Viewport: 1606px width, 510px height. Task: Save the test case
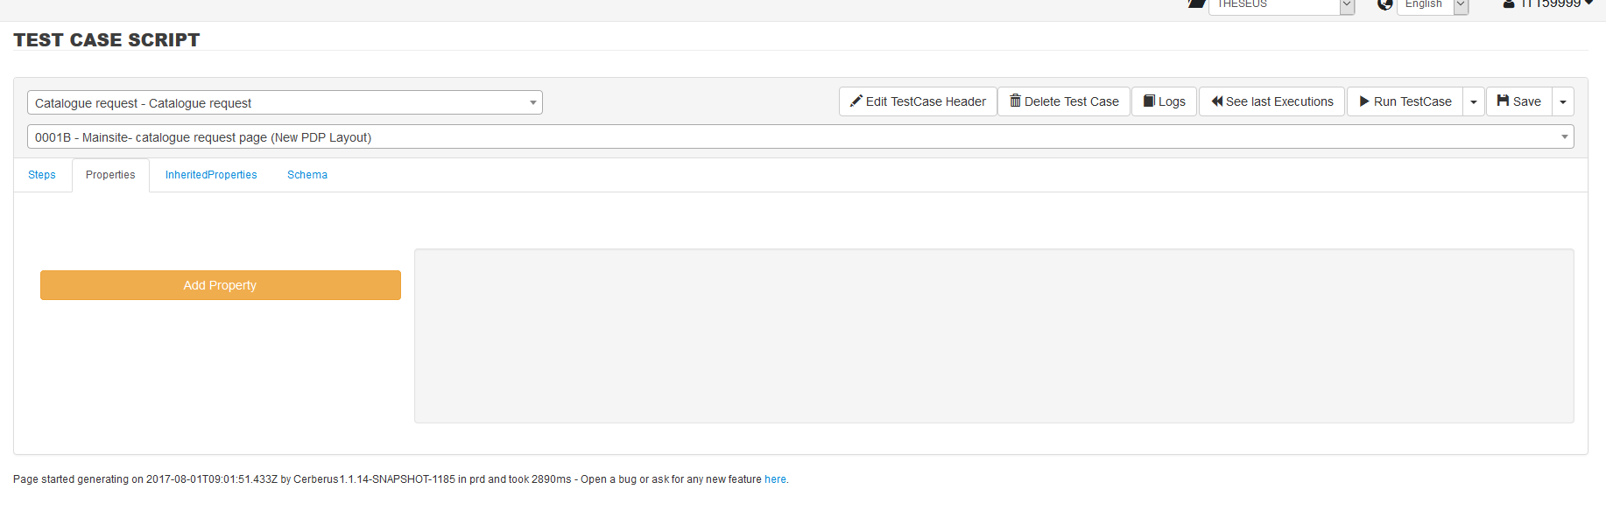click(1519, 101)
